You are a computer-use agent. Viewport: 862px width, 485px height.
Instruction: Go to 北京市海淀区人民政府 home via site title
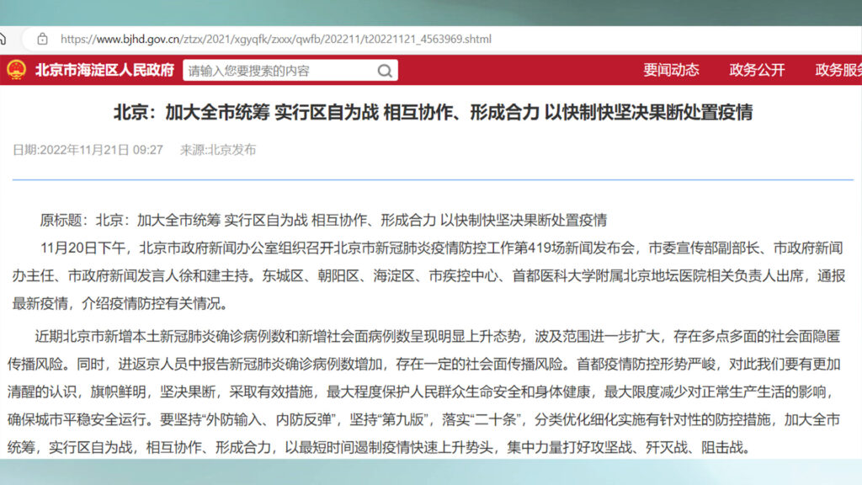pos(104,70)
